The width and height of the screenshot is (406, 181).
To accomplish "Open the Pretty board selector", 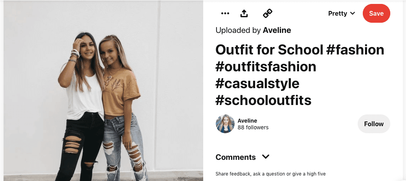I will (338, 13).
